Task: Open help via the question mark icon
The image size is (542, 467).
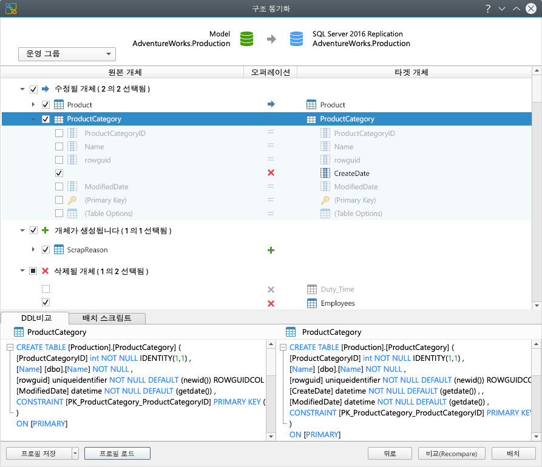Action: pyautogui.click(x=487, y=8)
